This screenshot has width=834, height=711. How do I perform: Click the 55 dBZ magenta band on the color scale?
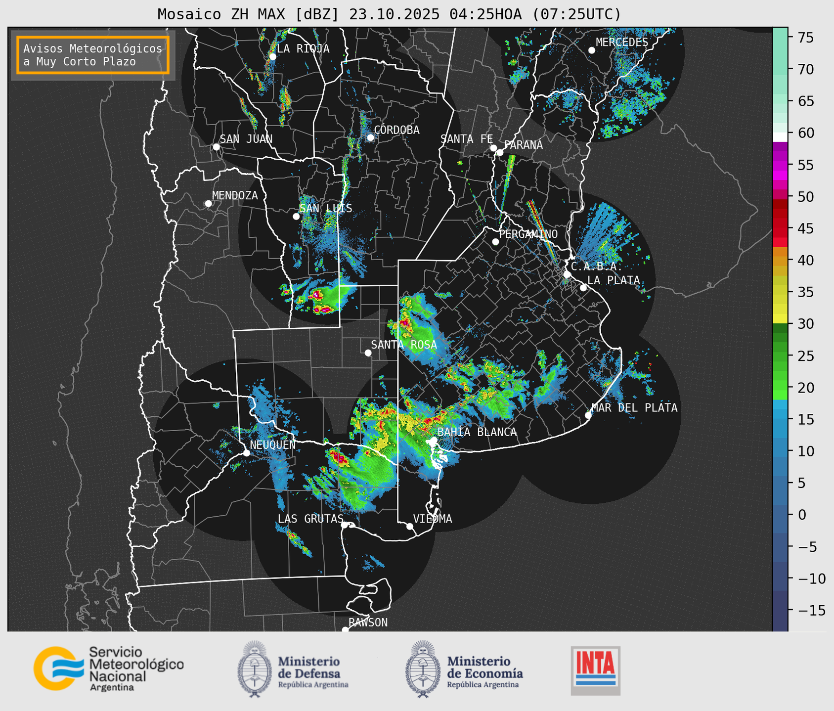780,165
